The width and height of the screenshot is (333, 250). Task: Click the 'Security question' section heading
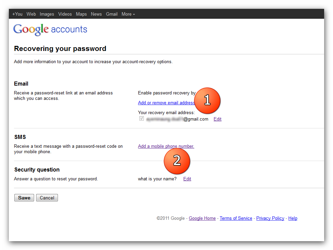click(x=37, y=170)
